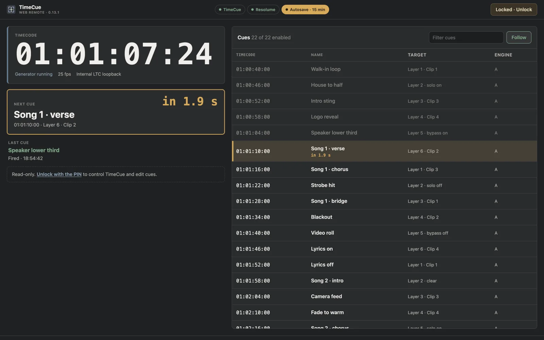Toggle the Follow button in the cue list
The image size is (544, 340).
518,37
